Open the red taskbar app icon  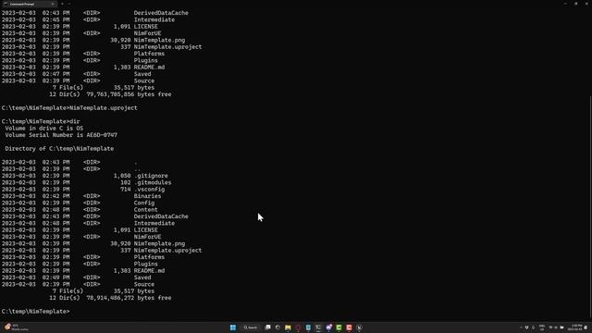pyautogui.click(x=349, y=327)
